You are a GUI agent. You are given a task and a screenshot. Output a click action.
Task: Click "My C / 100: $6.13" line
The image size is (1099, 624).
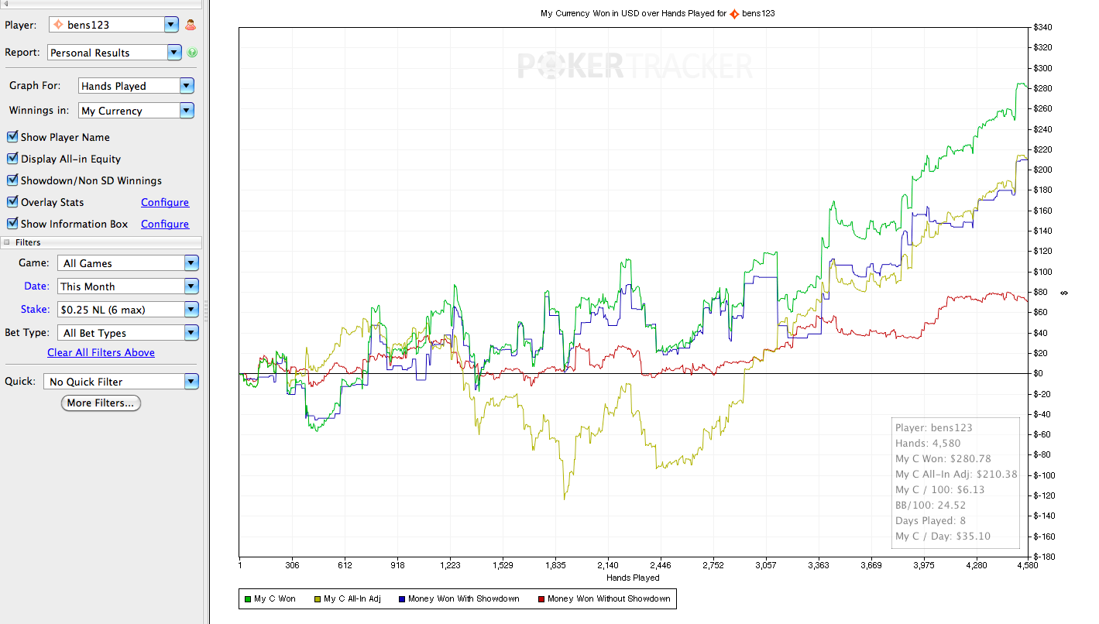(x=939, y=489)
